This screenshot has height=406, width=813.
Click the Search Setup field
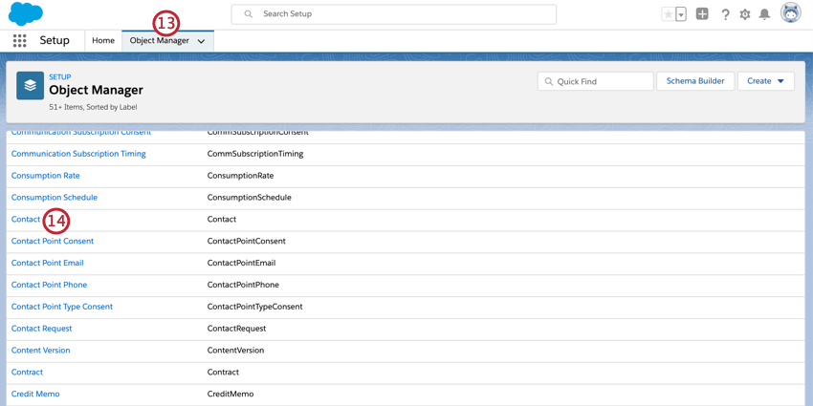[394, 14]
